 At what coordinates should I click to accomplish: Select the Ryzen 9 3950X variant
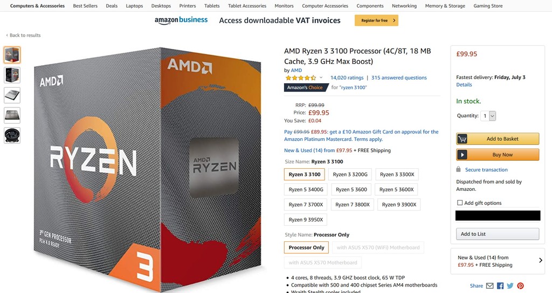click(305, 219)
